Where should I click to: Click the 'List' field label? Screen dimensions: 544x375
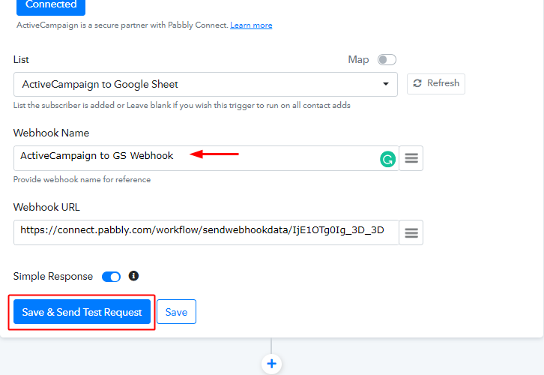[x=21, y=60]
